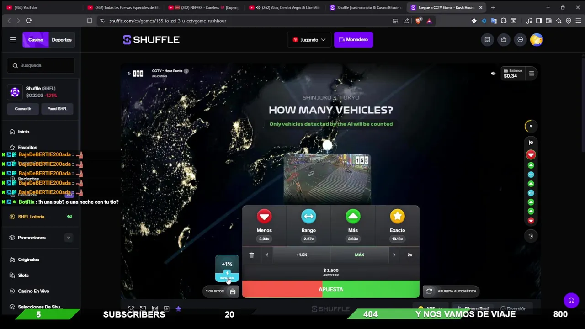Switch to the Casino tab
The height and width of the screenshot is (329, 585).
click(x=35, y=40)
